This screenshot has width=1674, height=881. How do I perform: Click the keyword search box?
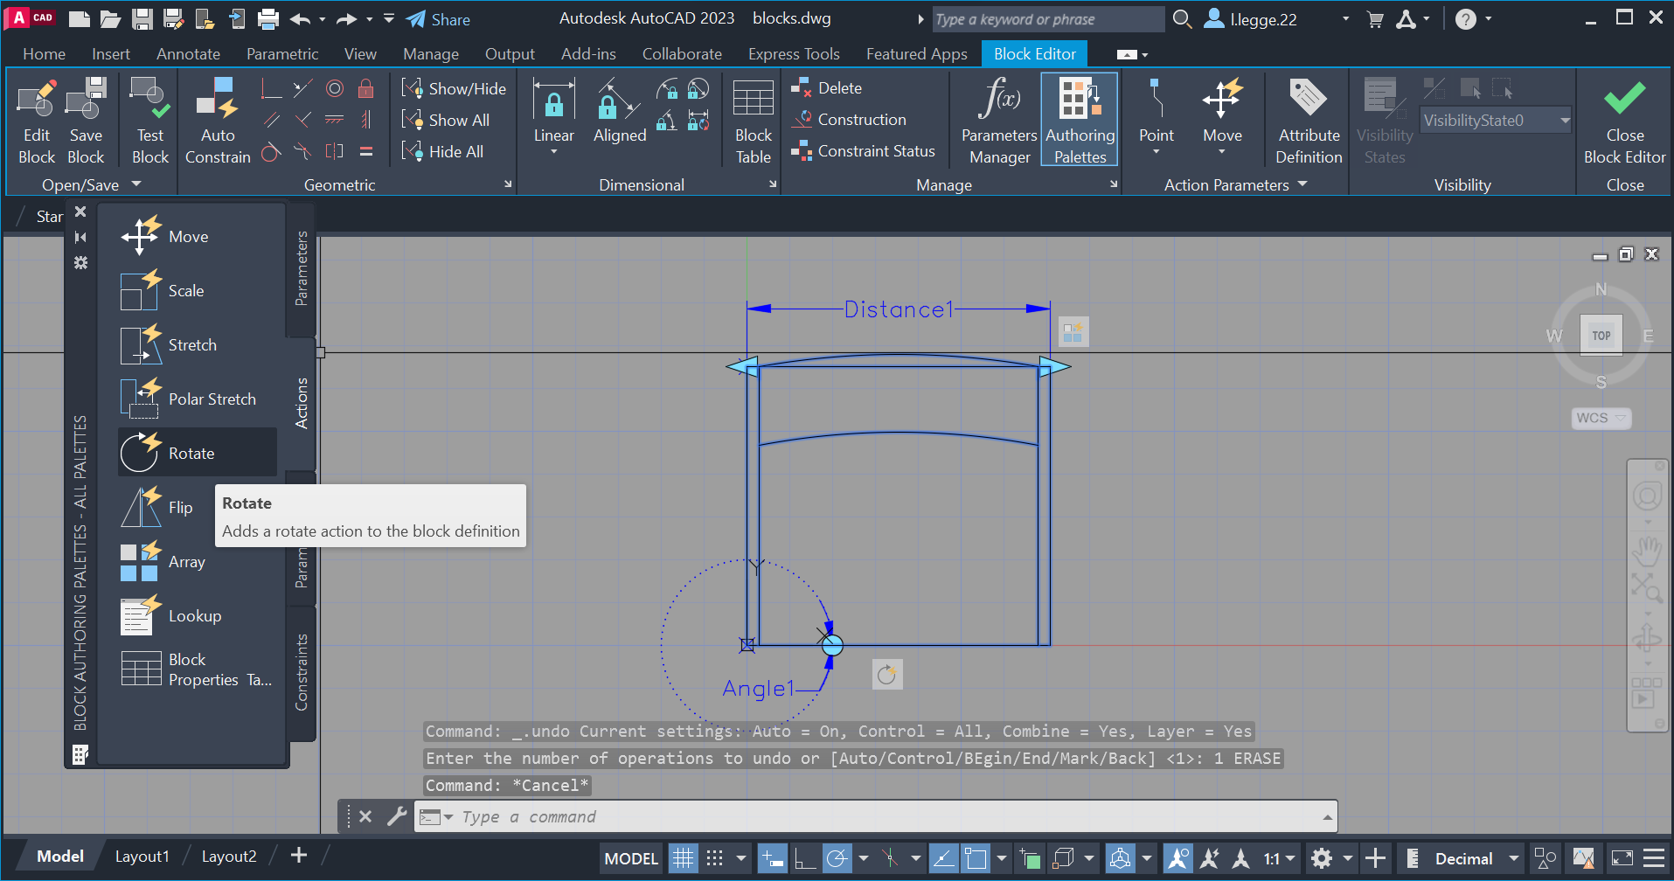tap(1047, 19)
